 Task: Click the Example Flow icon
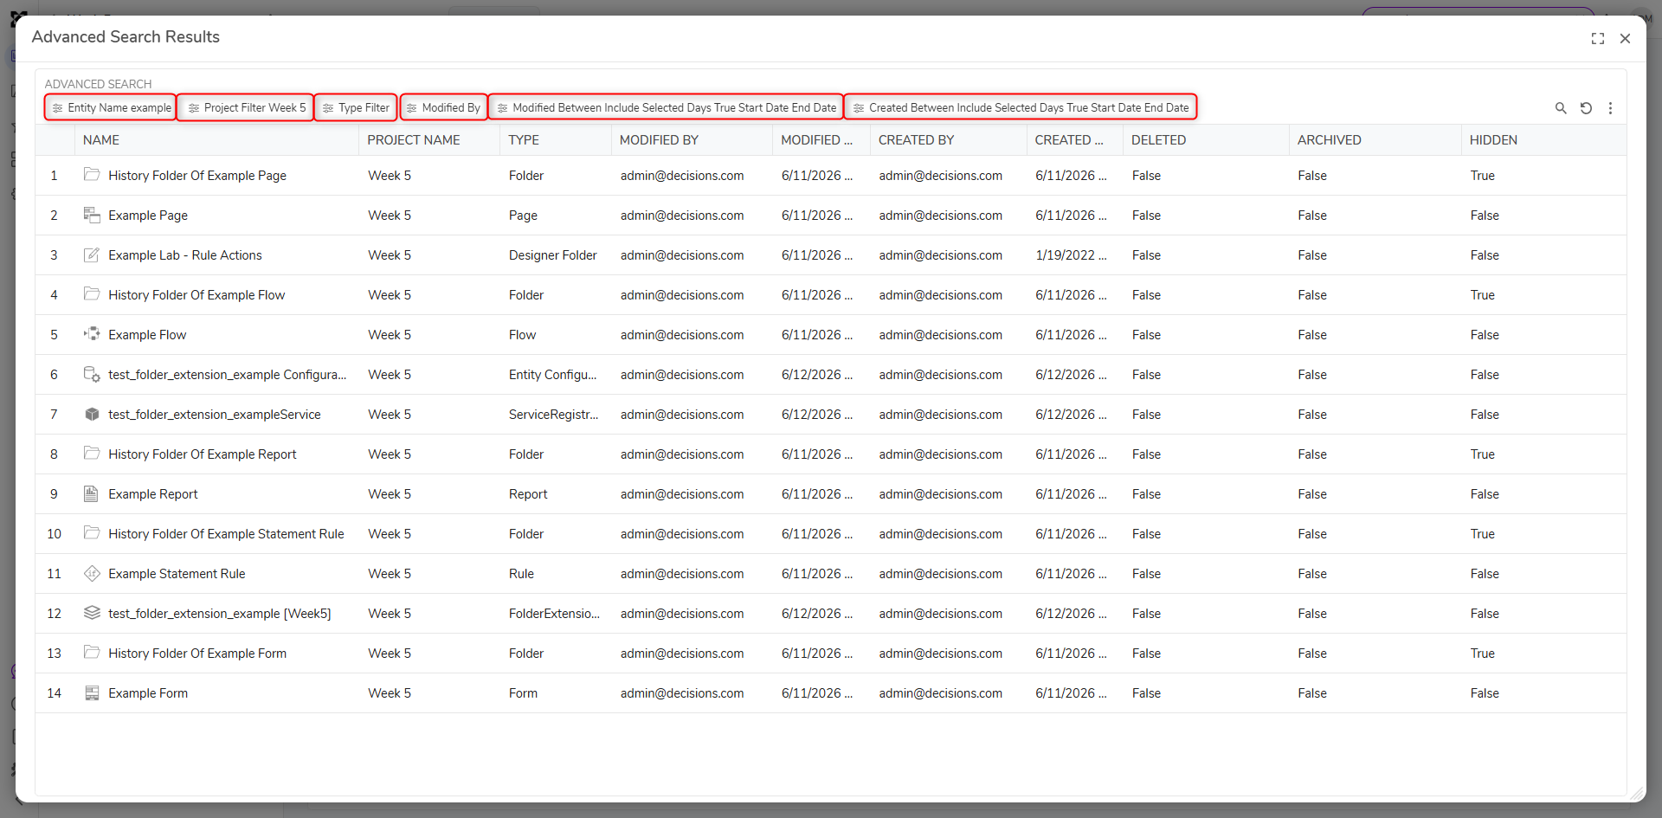pos(92,334)
